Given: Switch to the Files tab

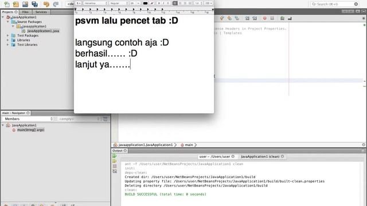Looking at the screenshot, I should [x=25, y=12].
